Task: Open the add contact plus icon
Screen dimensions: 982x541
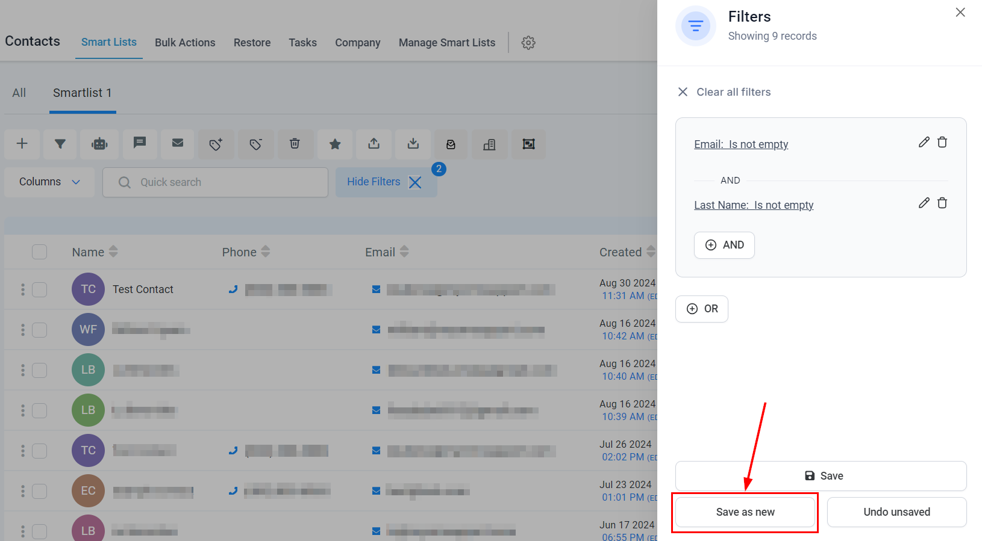Action: (x=22, y=144)
